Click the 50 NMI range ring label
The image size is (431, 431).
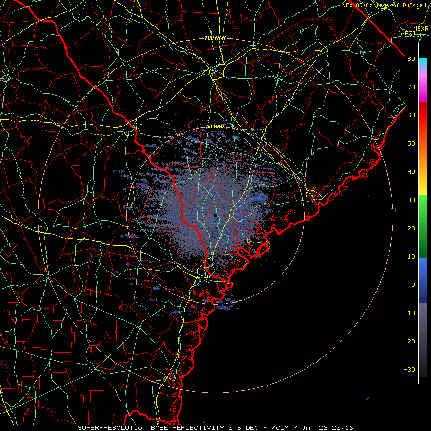click(215, 127)
